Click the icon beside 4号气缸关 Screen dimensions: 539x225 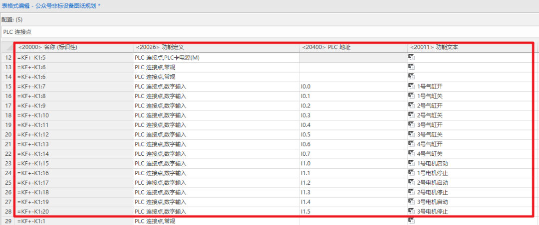click(411, 153)
